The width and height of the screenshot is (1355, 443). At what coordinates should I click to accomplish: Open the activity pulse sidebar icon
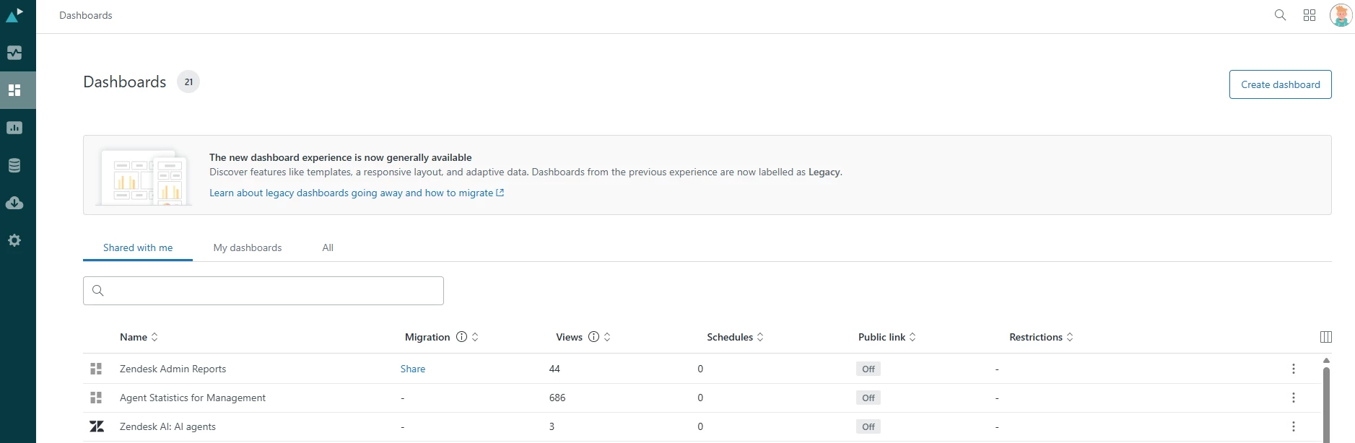coord(14,53)
